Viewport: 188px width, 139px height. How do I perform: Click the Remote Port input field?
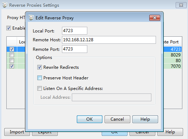point(75,49)
